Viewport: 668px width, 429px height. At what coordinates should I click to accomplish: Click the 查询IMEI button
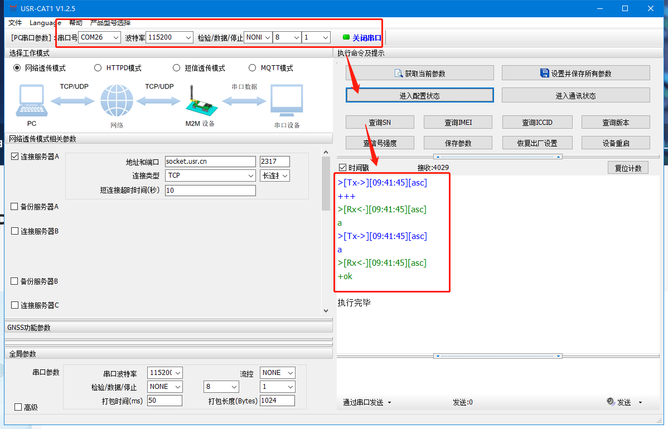tap(459, 123)
